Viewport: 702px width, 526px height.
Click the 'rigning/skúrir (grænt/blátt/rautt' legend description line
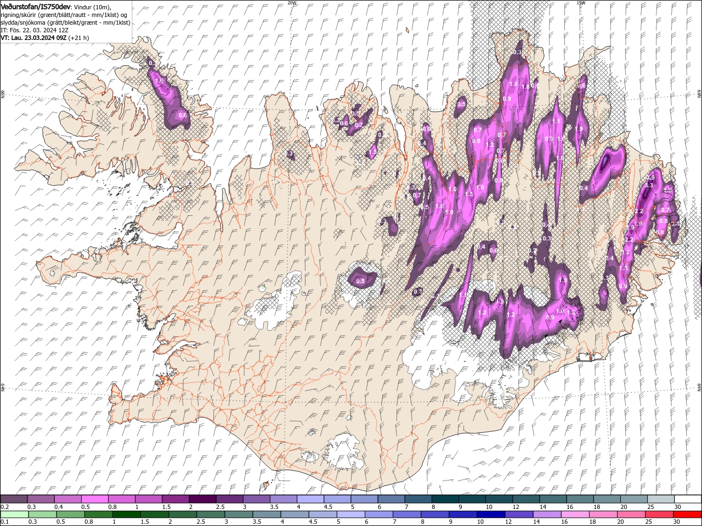coord(64,15)
